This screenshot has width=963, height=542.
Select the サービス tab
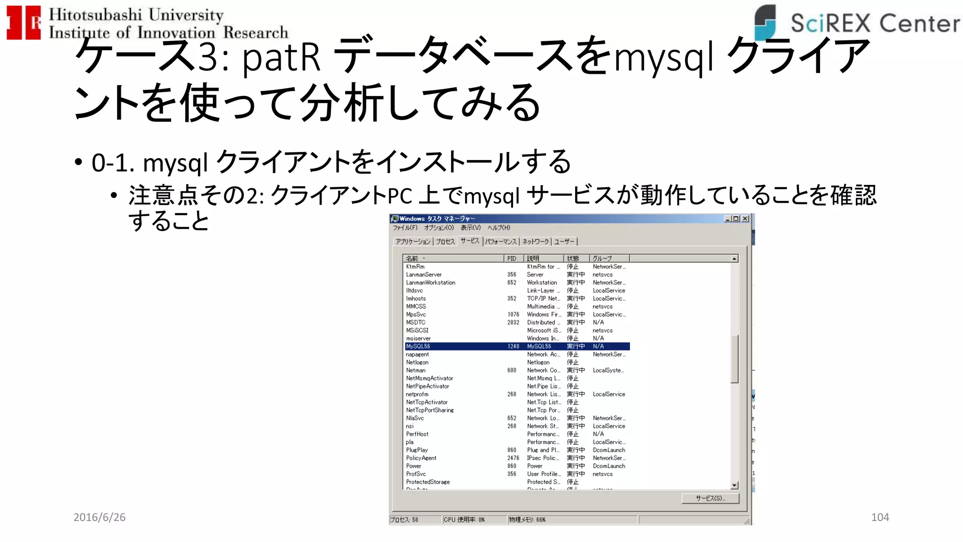tap(470, 241)
